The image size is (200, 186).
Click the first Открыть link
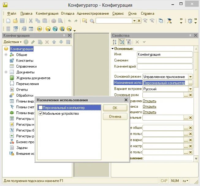coord(149,101)
